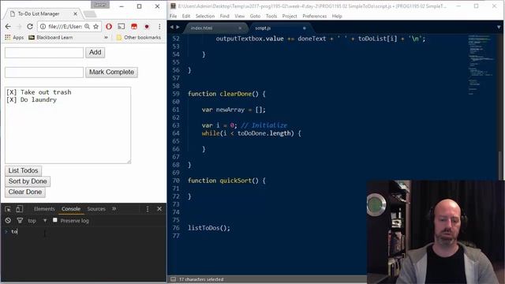Open DevTools customize three-dot menu

click(x=148, y=209)
